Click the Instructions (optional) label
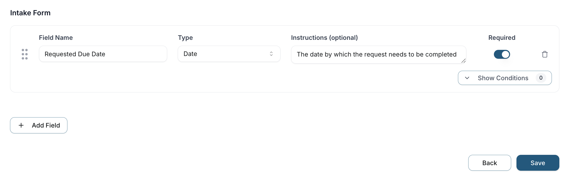Viewport: 568px width, 176px height. (324, 38)
